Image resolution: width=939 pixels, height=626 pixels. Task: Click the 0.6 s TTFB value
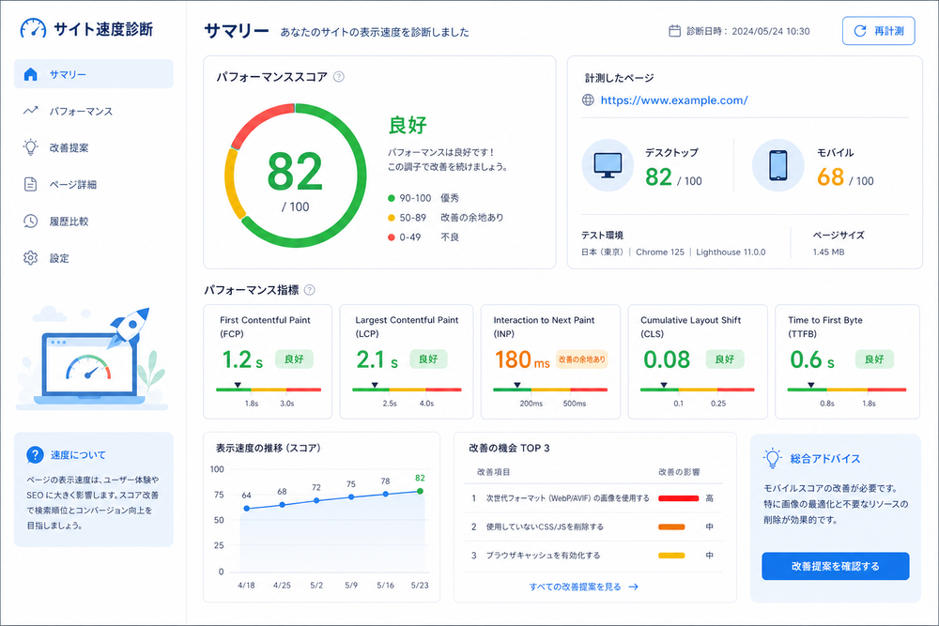click(x=812, y=359)
